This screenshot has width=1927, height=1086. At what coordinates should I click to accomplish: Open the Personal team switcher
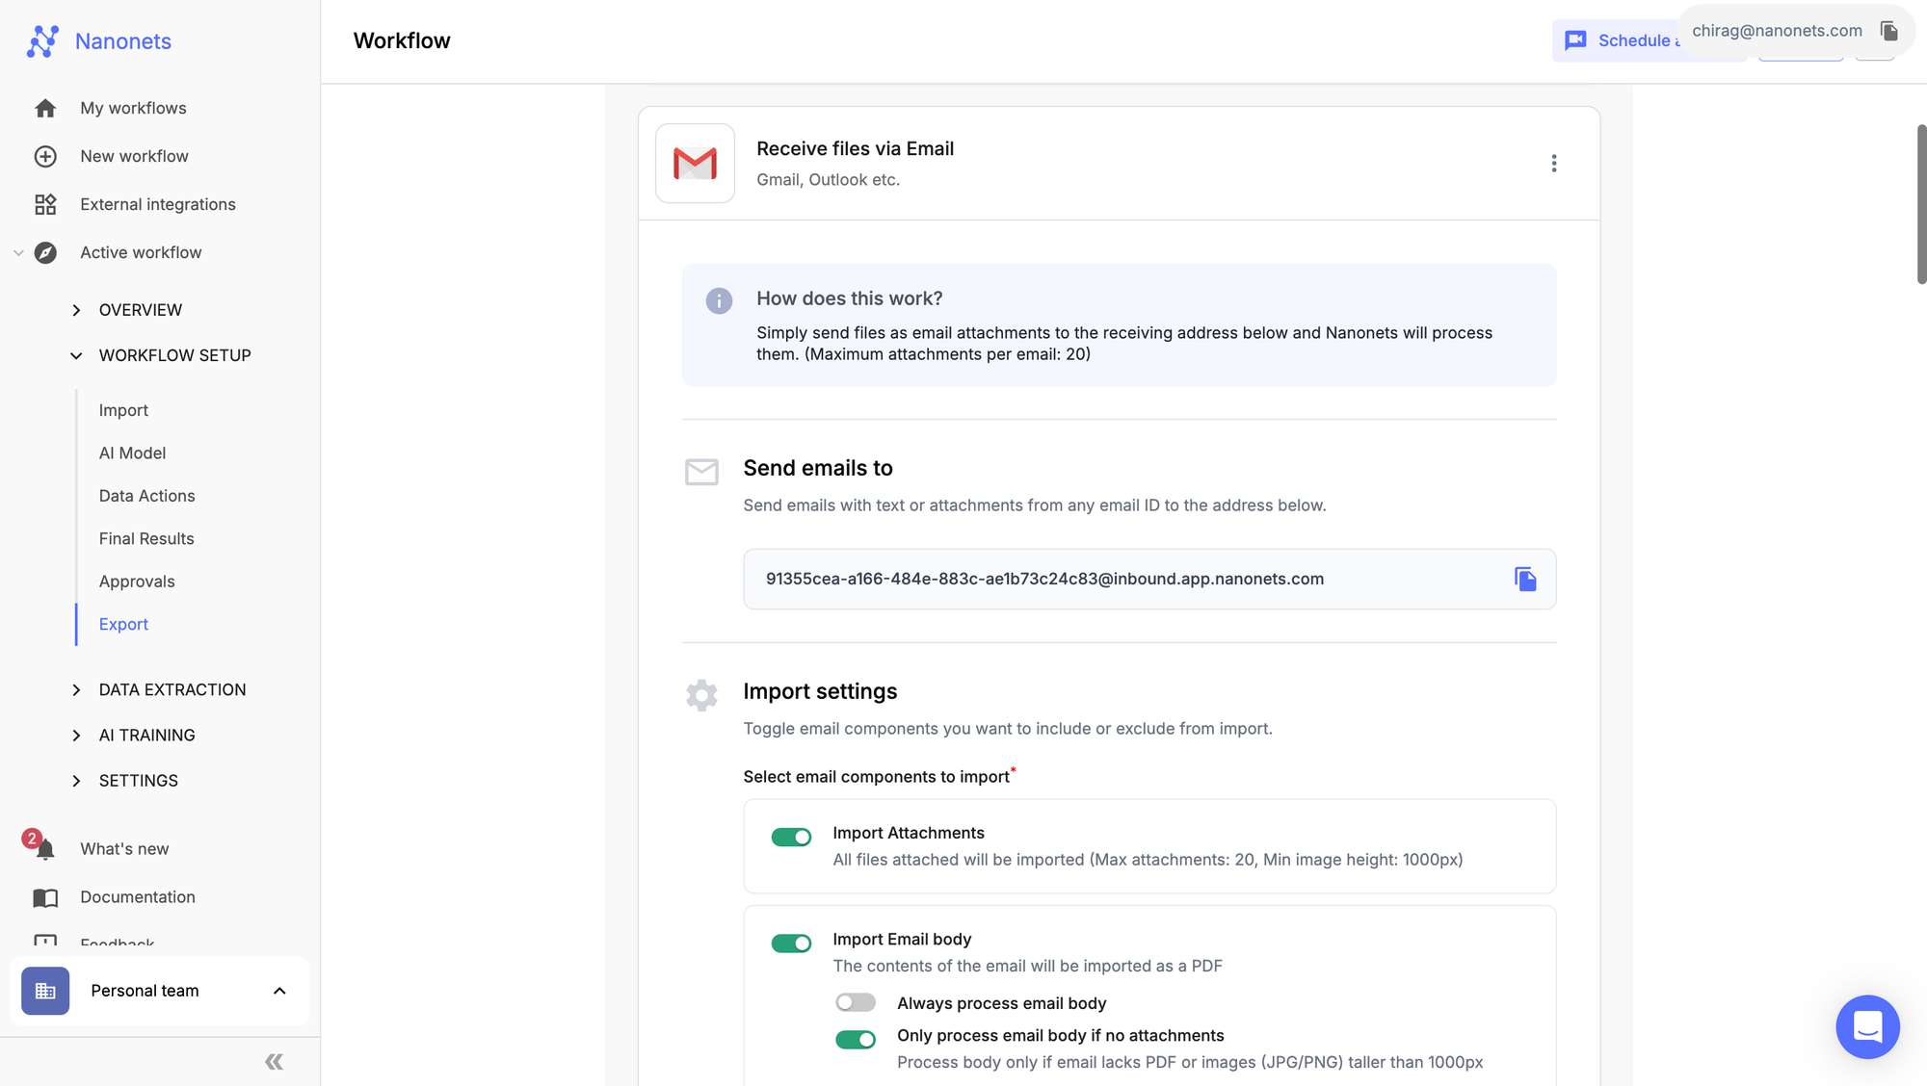pos(159,991)
